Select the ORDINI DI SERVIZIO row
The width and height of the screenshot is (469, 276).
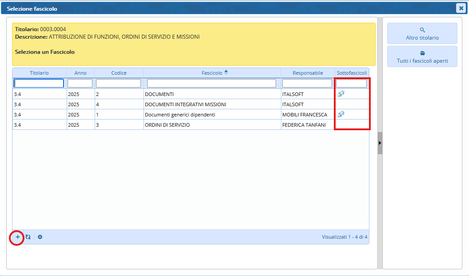(167, 125)
